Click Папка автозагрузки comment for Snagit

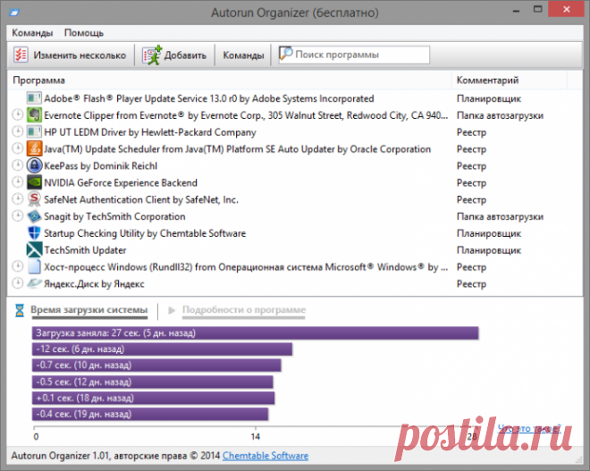[x=500, y=216]
